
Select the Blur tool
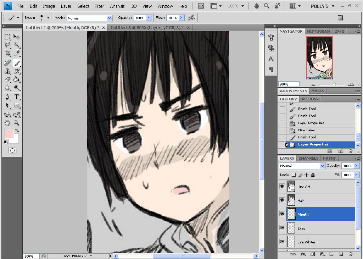7,88
